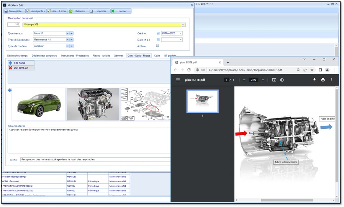The image size is (344, 207).
Task: Click the Fermer button with green X
Action: point(120,11)
